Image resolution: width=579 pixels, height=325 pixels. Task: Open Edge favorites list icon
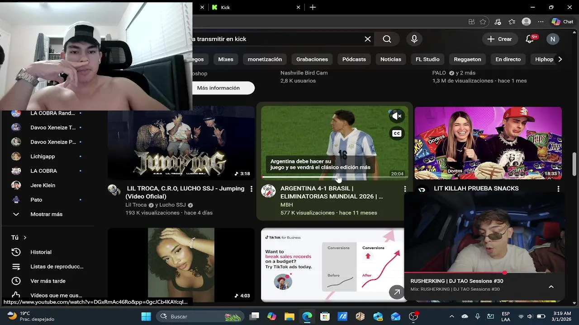pos(512,22)
